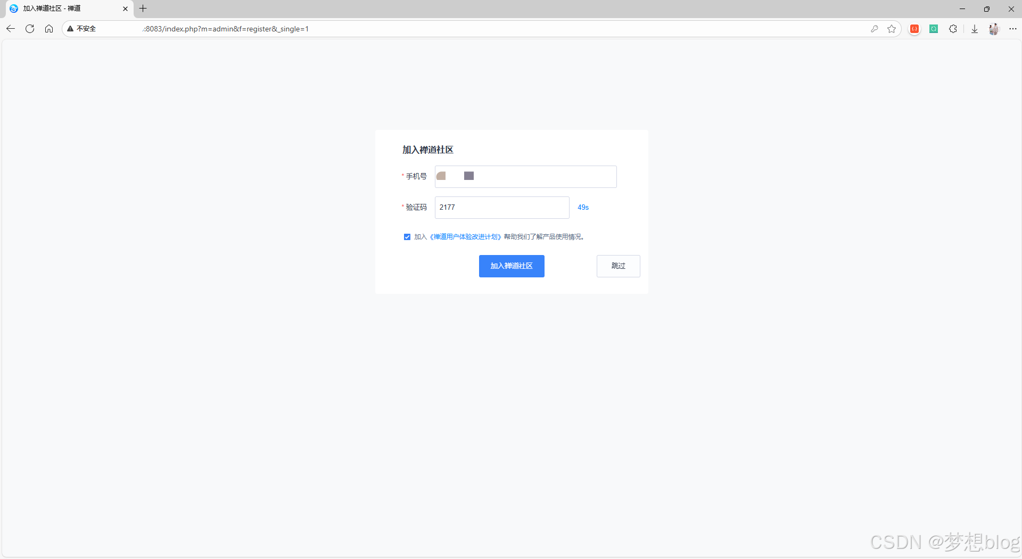
Task: Click the 49s countdown text
Action: point(583,208)
